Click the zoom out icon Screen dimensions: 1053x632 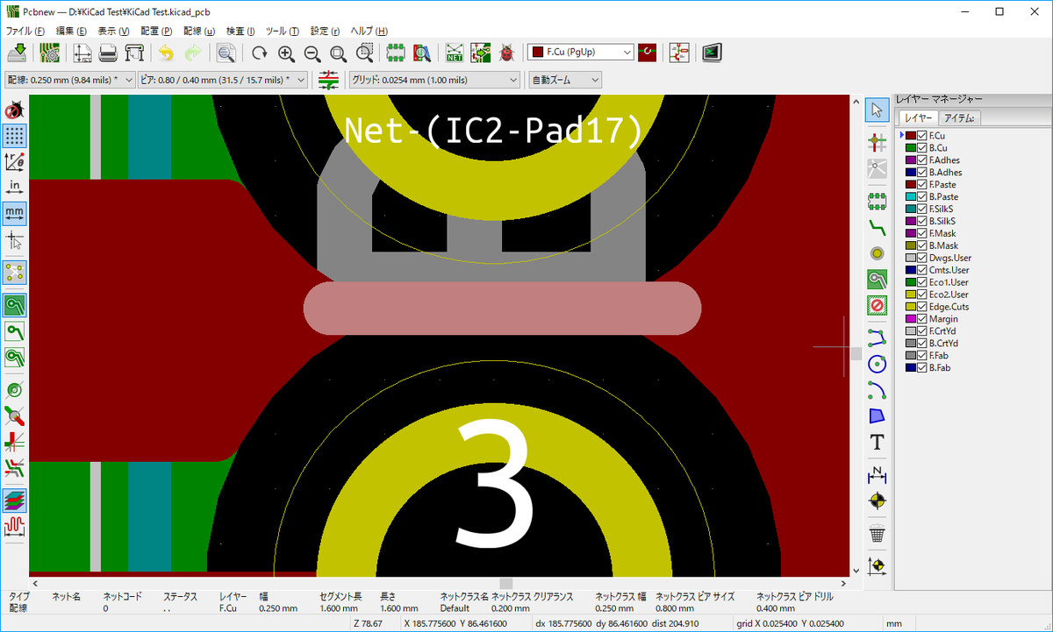tap(312, 53)
